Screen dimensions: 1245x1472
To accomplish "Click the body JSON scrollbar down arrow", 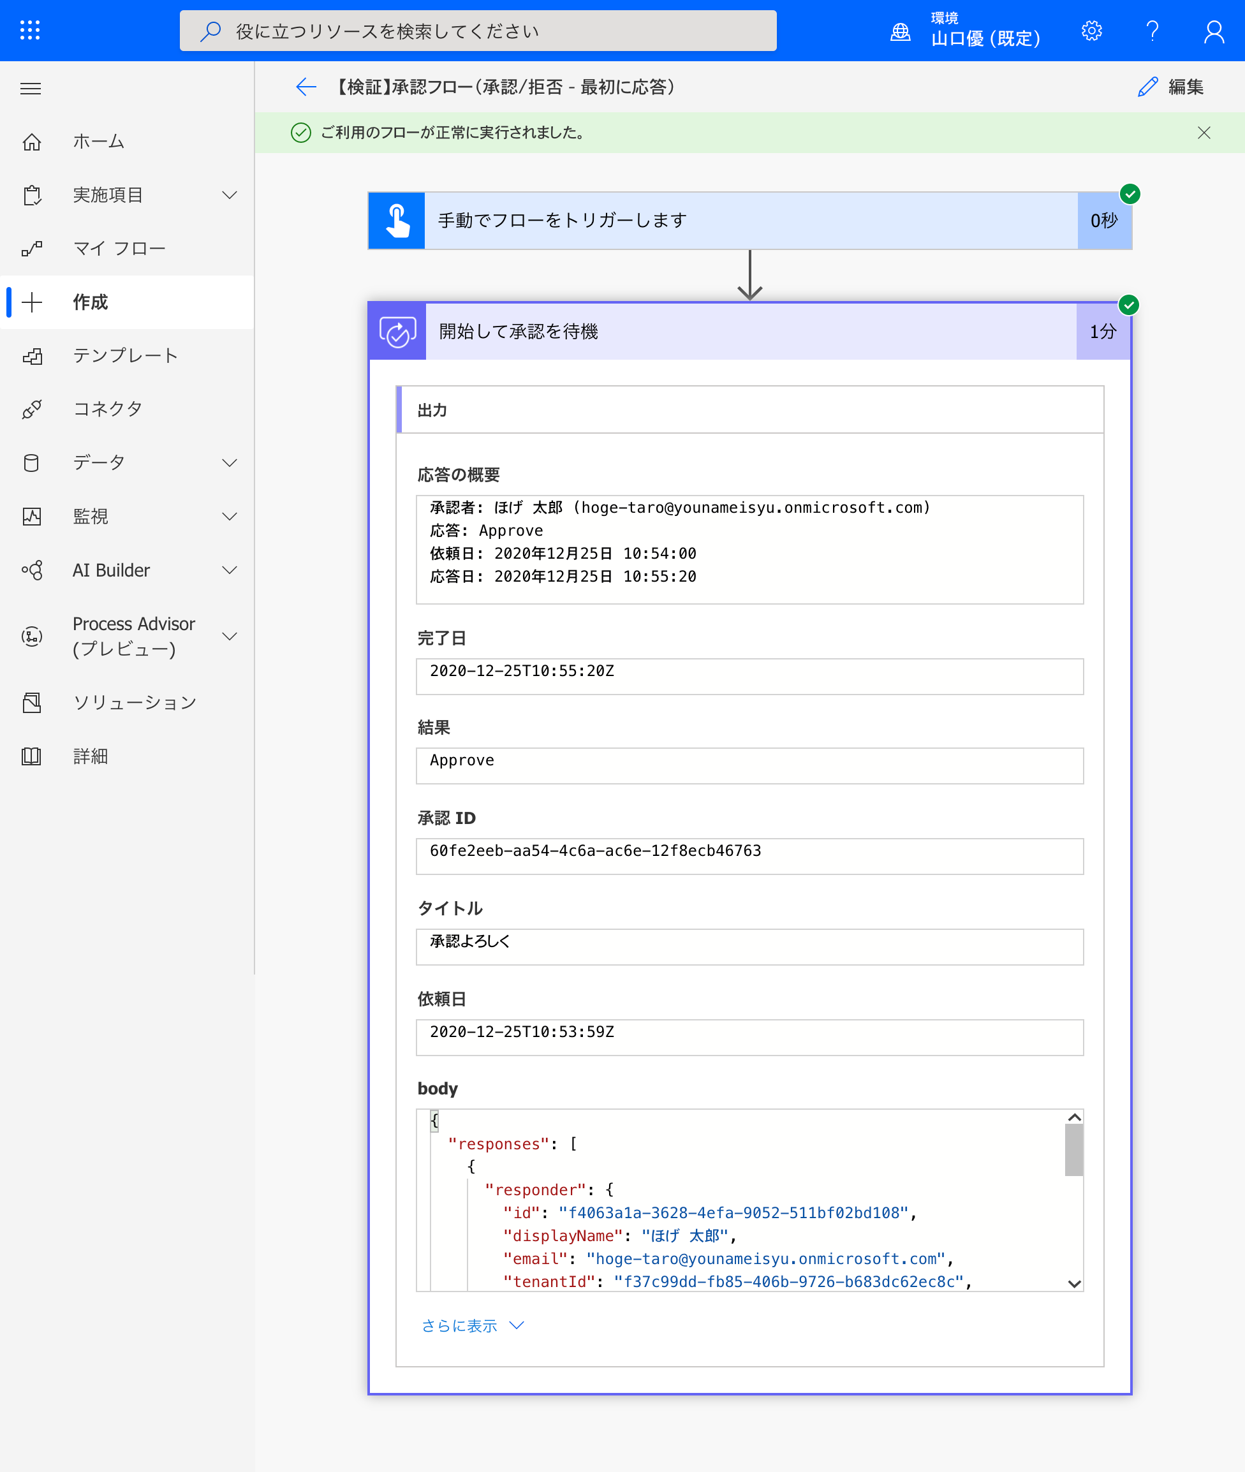I will tap(1073, 1284).
